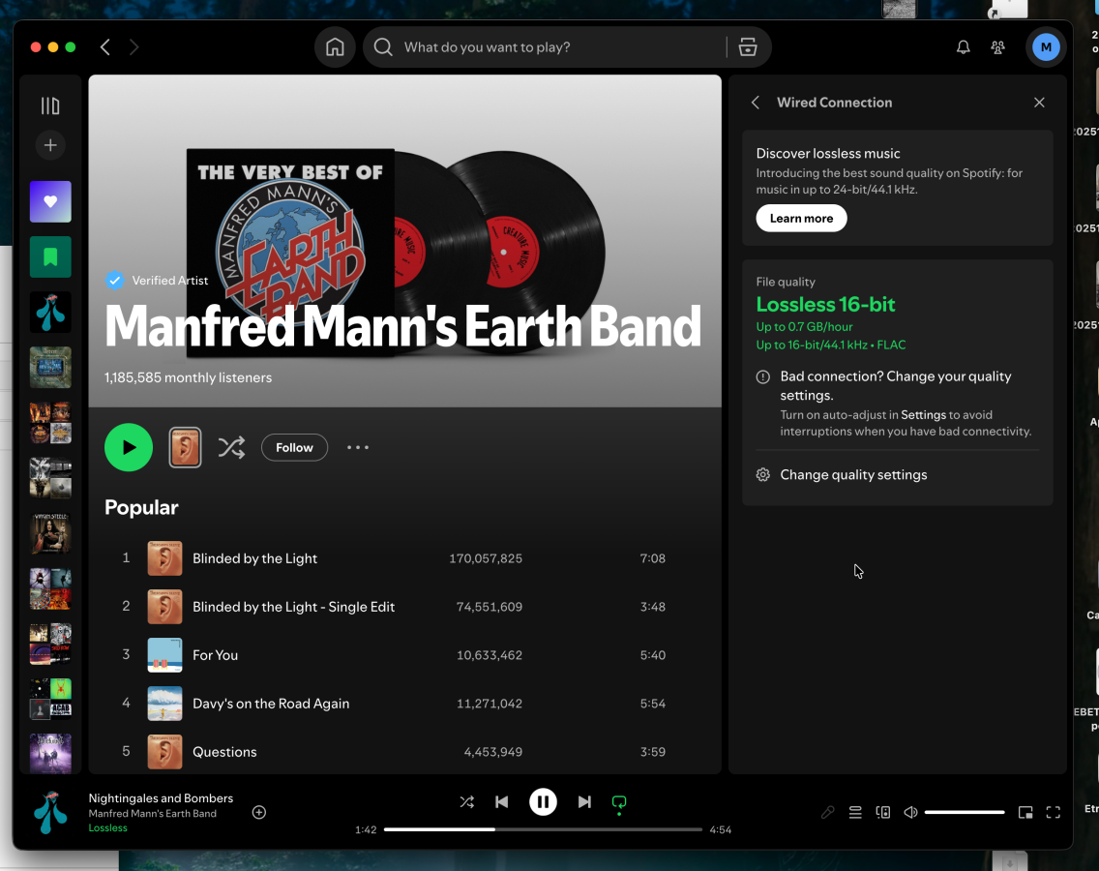
Task: Go back from Wired Connection panel
Action: tap(756, 103)
